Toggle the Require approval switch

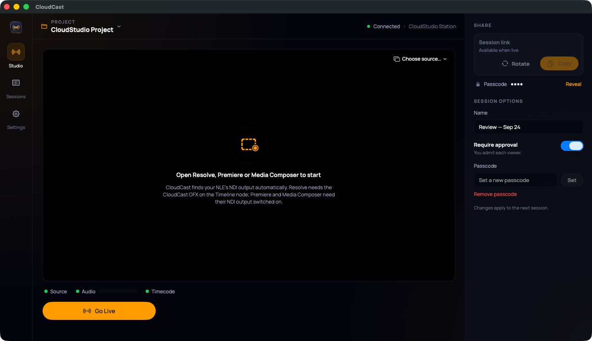pyautogui.click(x=572, y=146)
